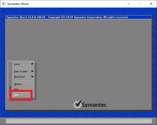
Task: Close the Symantec Ghost window
Action: click(x=151, y=4)
